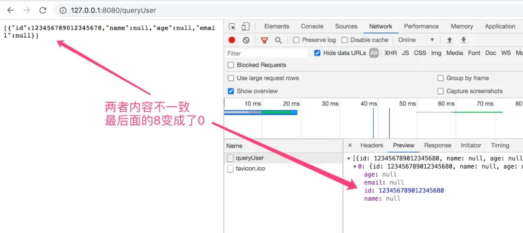
Task: Uncheck Hide data URLs checkbox
Action: [x=317, y=53]
